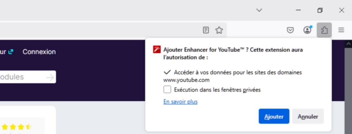Restore down the browser window
This screenshot has height=134, width=352.
(320, 10)
